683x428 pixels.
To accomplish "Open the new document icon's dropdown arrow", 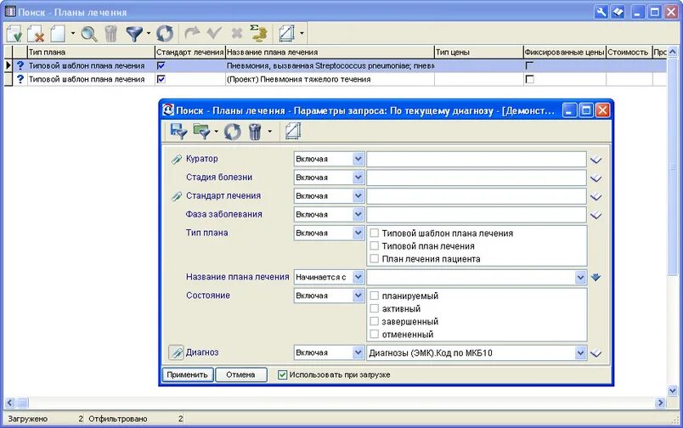I will click(x=73, y=33).
